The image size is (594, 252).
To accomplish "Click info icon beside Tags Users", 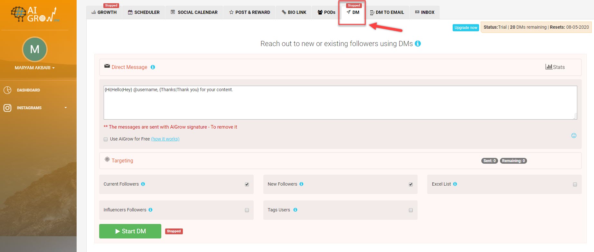I will point(295,210).
